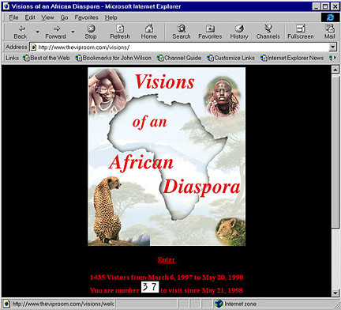The width and height of the screenshot is (341, 310).
Task: Go back with the Back toolbar button
Action: (x=21, y=32)
